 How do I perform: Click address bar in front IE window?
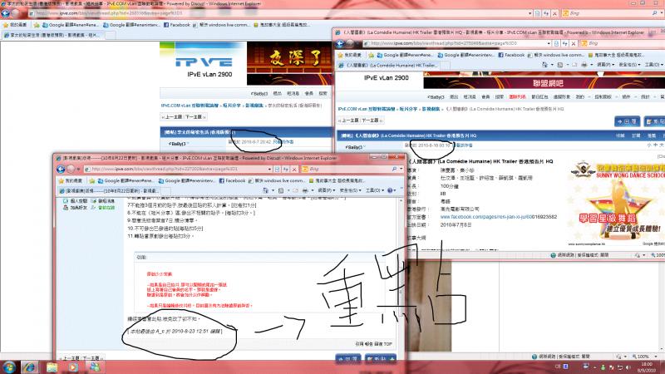coord(176,170)
